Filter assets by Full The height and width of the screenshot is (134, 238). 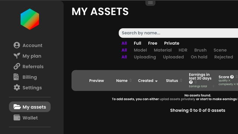[137, 43]
